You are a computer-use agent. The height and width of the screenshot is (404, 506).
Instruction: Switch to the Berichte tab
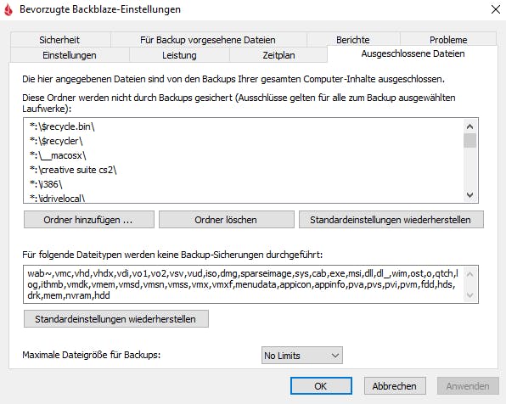coord(352,40)
